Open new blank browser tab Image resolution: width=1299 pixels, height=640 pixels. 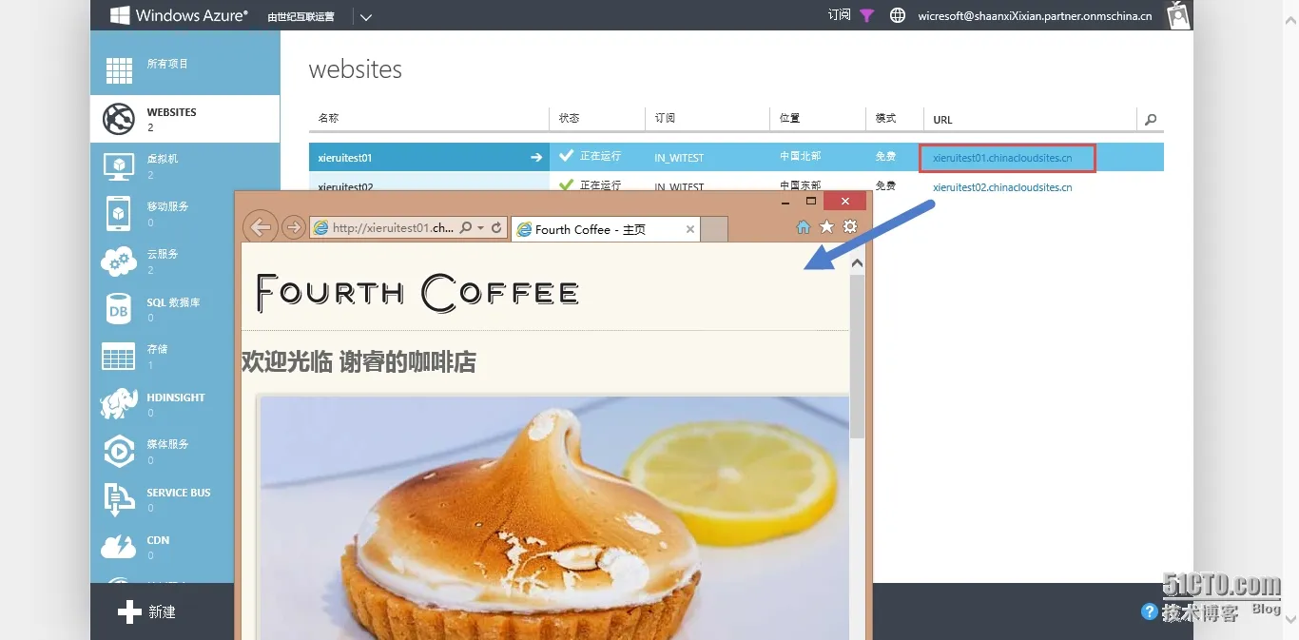[x=714, y=229]
